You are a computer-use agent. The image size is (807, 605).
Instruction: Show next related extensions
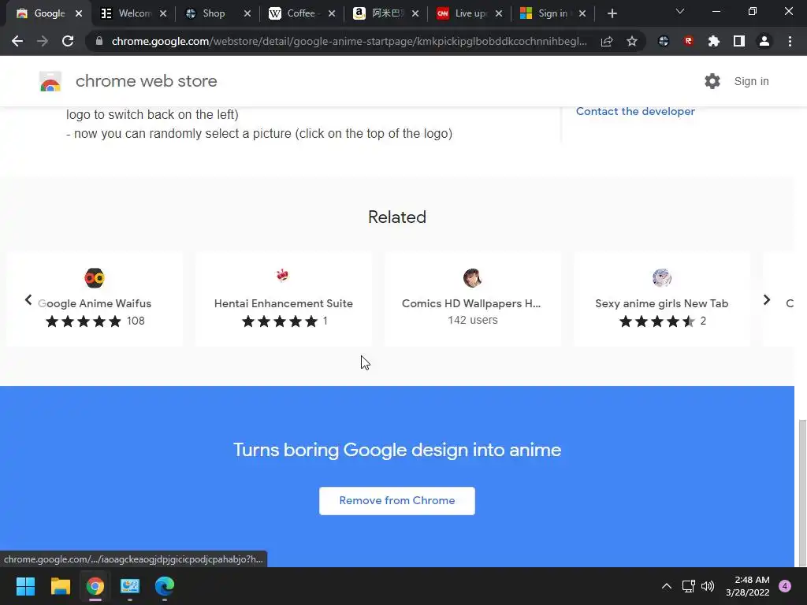[x=766, y=300]
